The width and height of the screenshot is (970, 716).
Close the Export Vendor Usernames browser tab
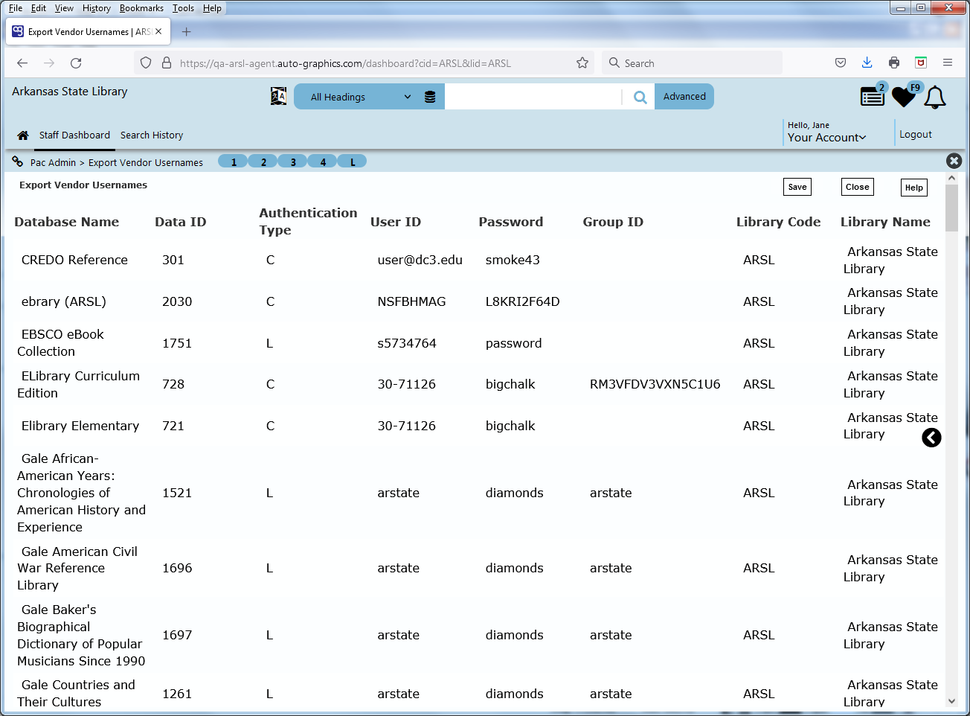click(x=158, y=31)
